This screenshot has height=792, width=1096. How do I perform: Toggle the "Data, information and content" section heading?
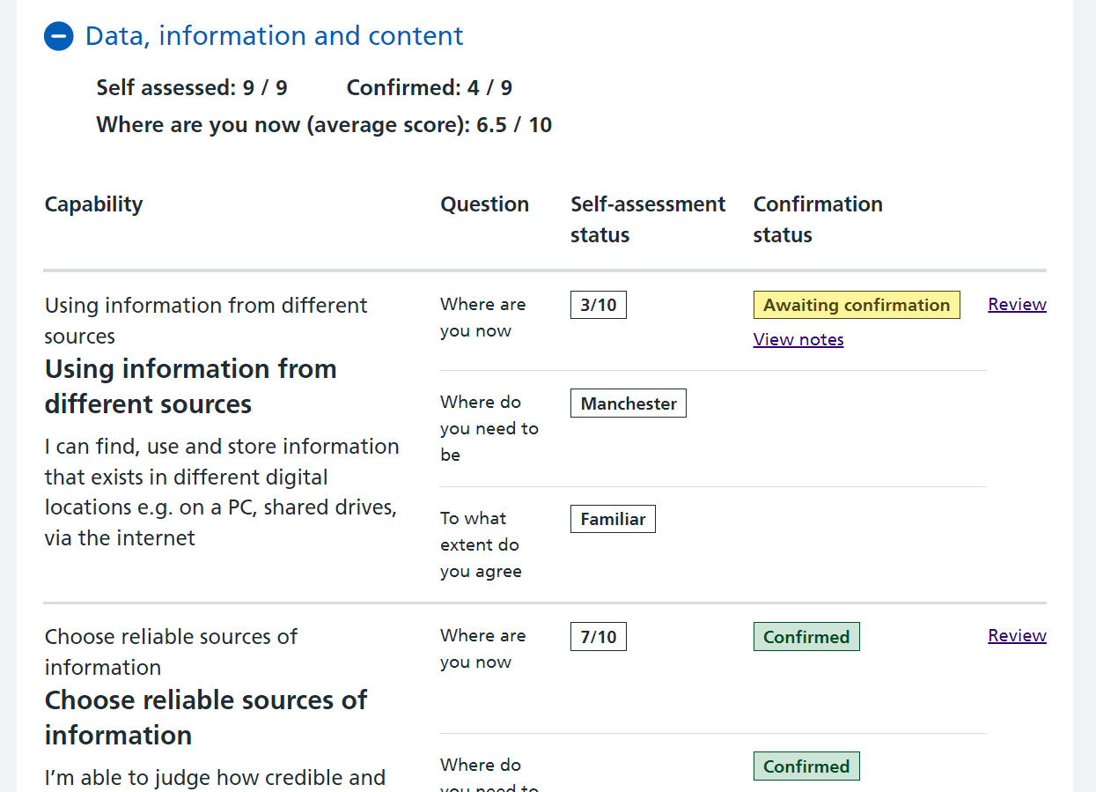pos(274,36)
